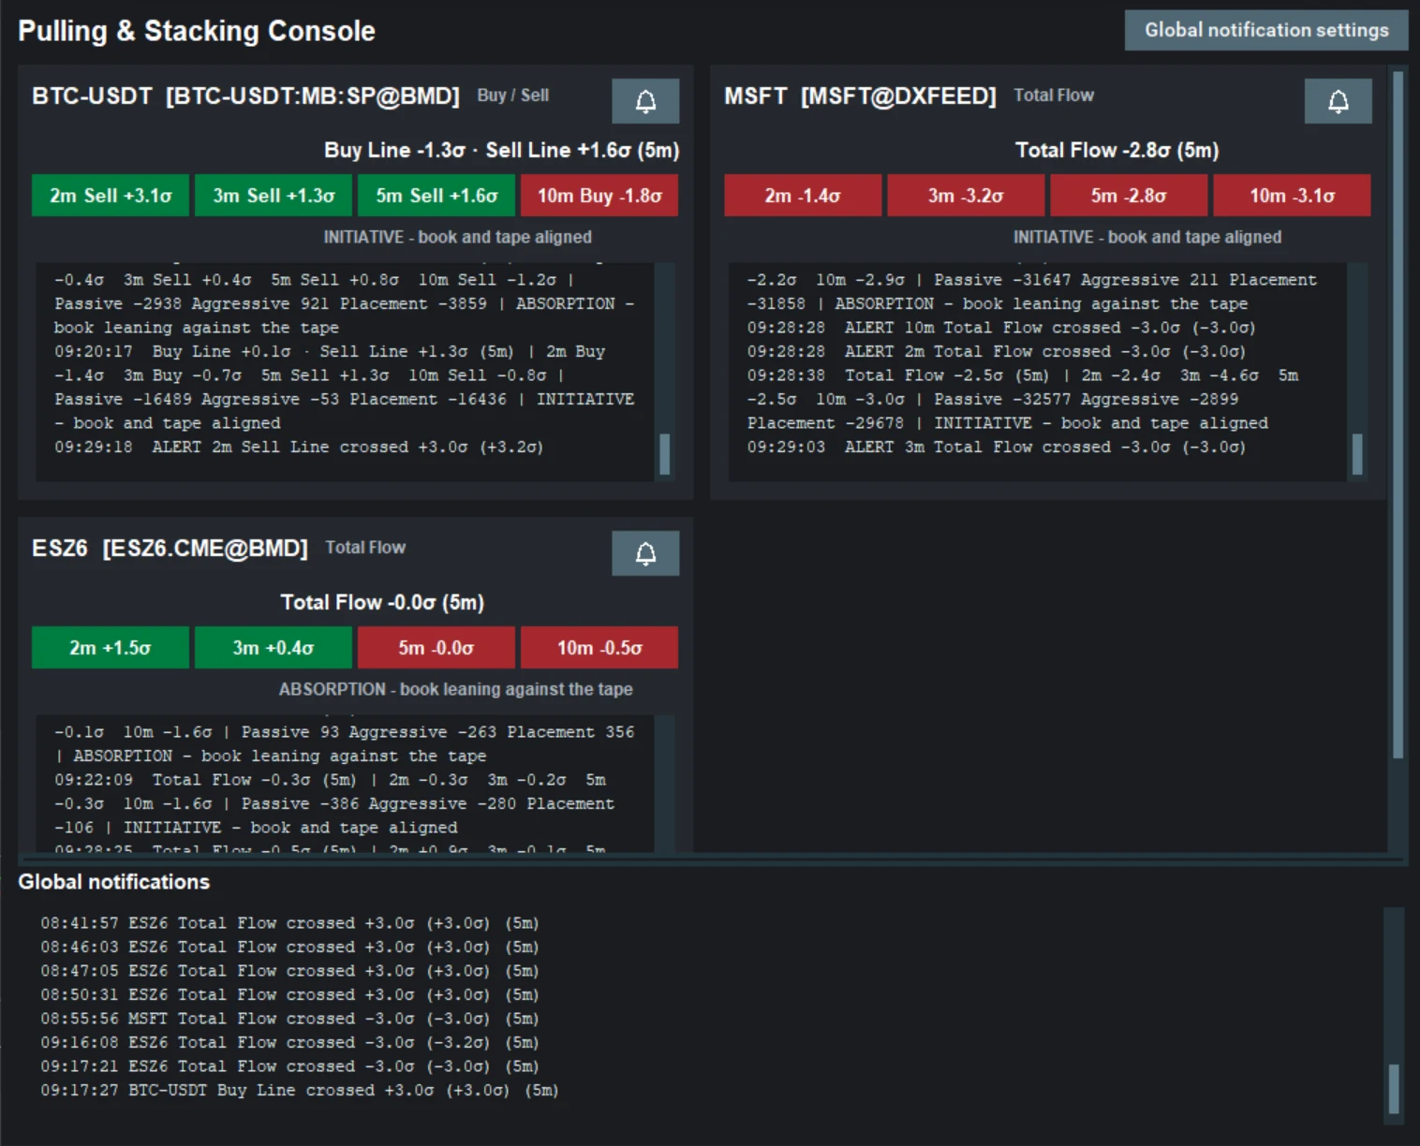Screen dimensions: 1420x1146
Task: Click 09:28:28 ALERT 10m Total Flow log entry
Action: (1001, 328)
